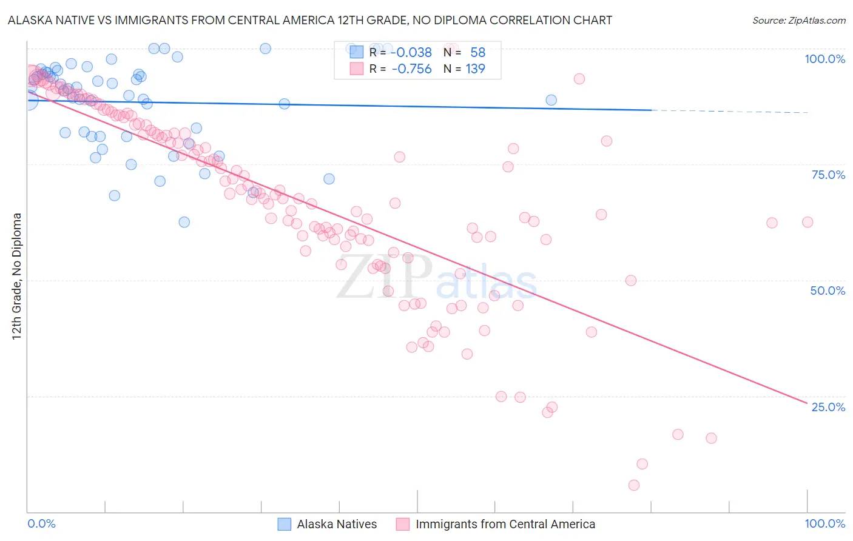Select Immigrants from Central America legend label

505,524
